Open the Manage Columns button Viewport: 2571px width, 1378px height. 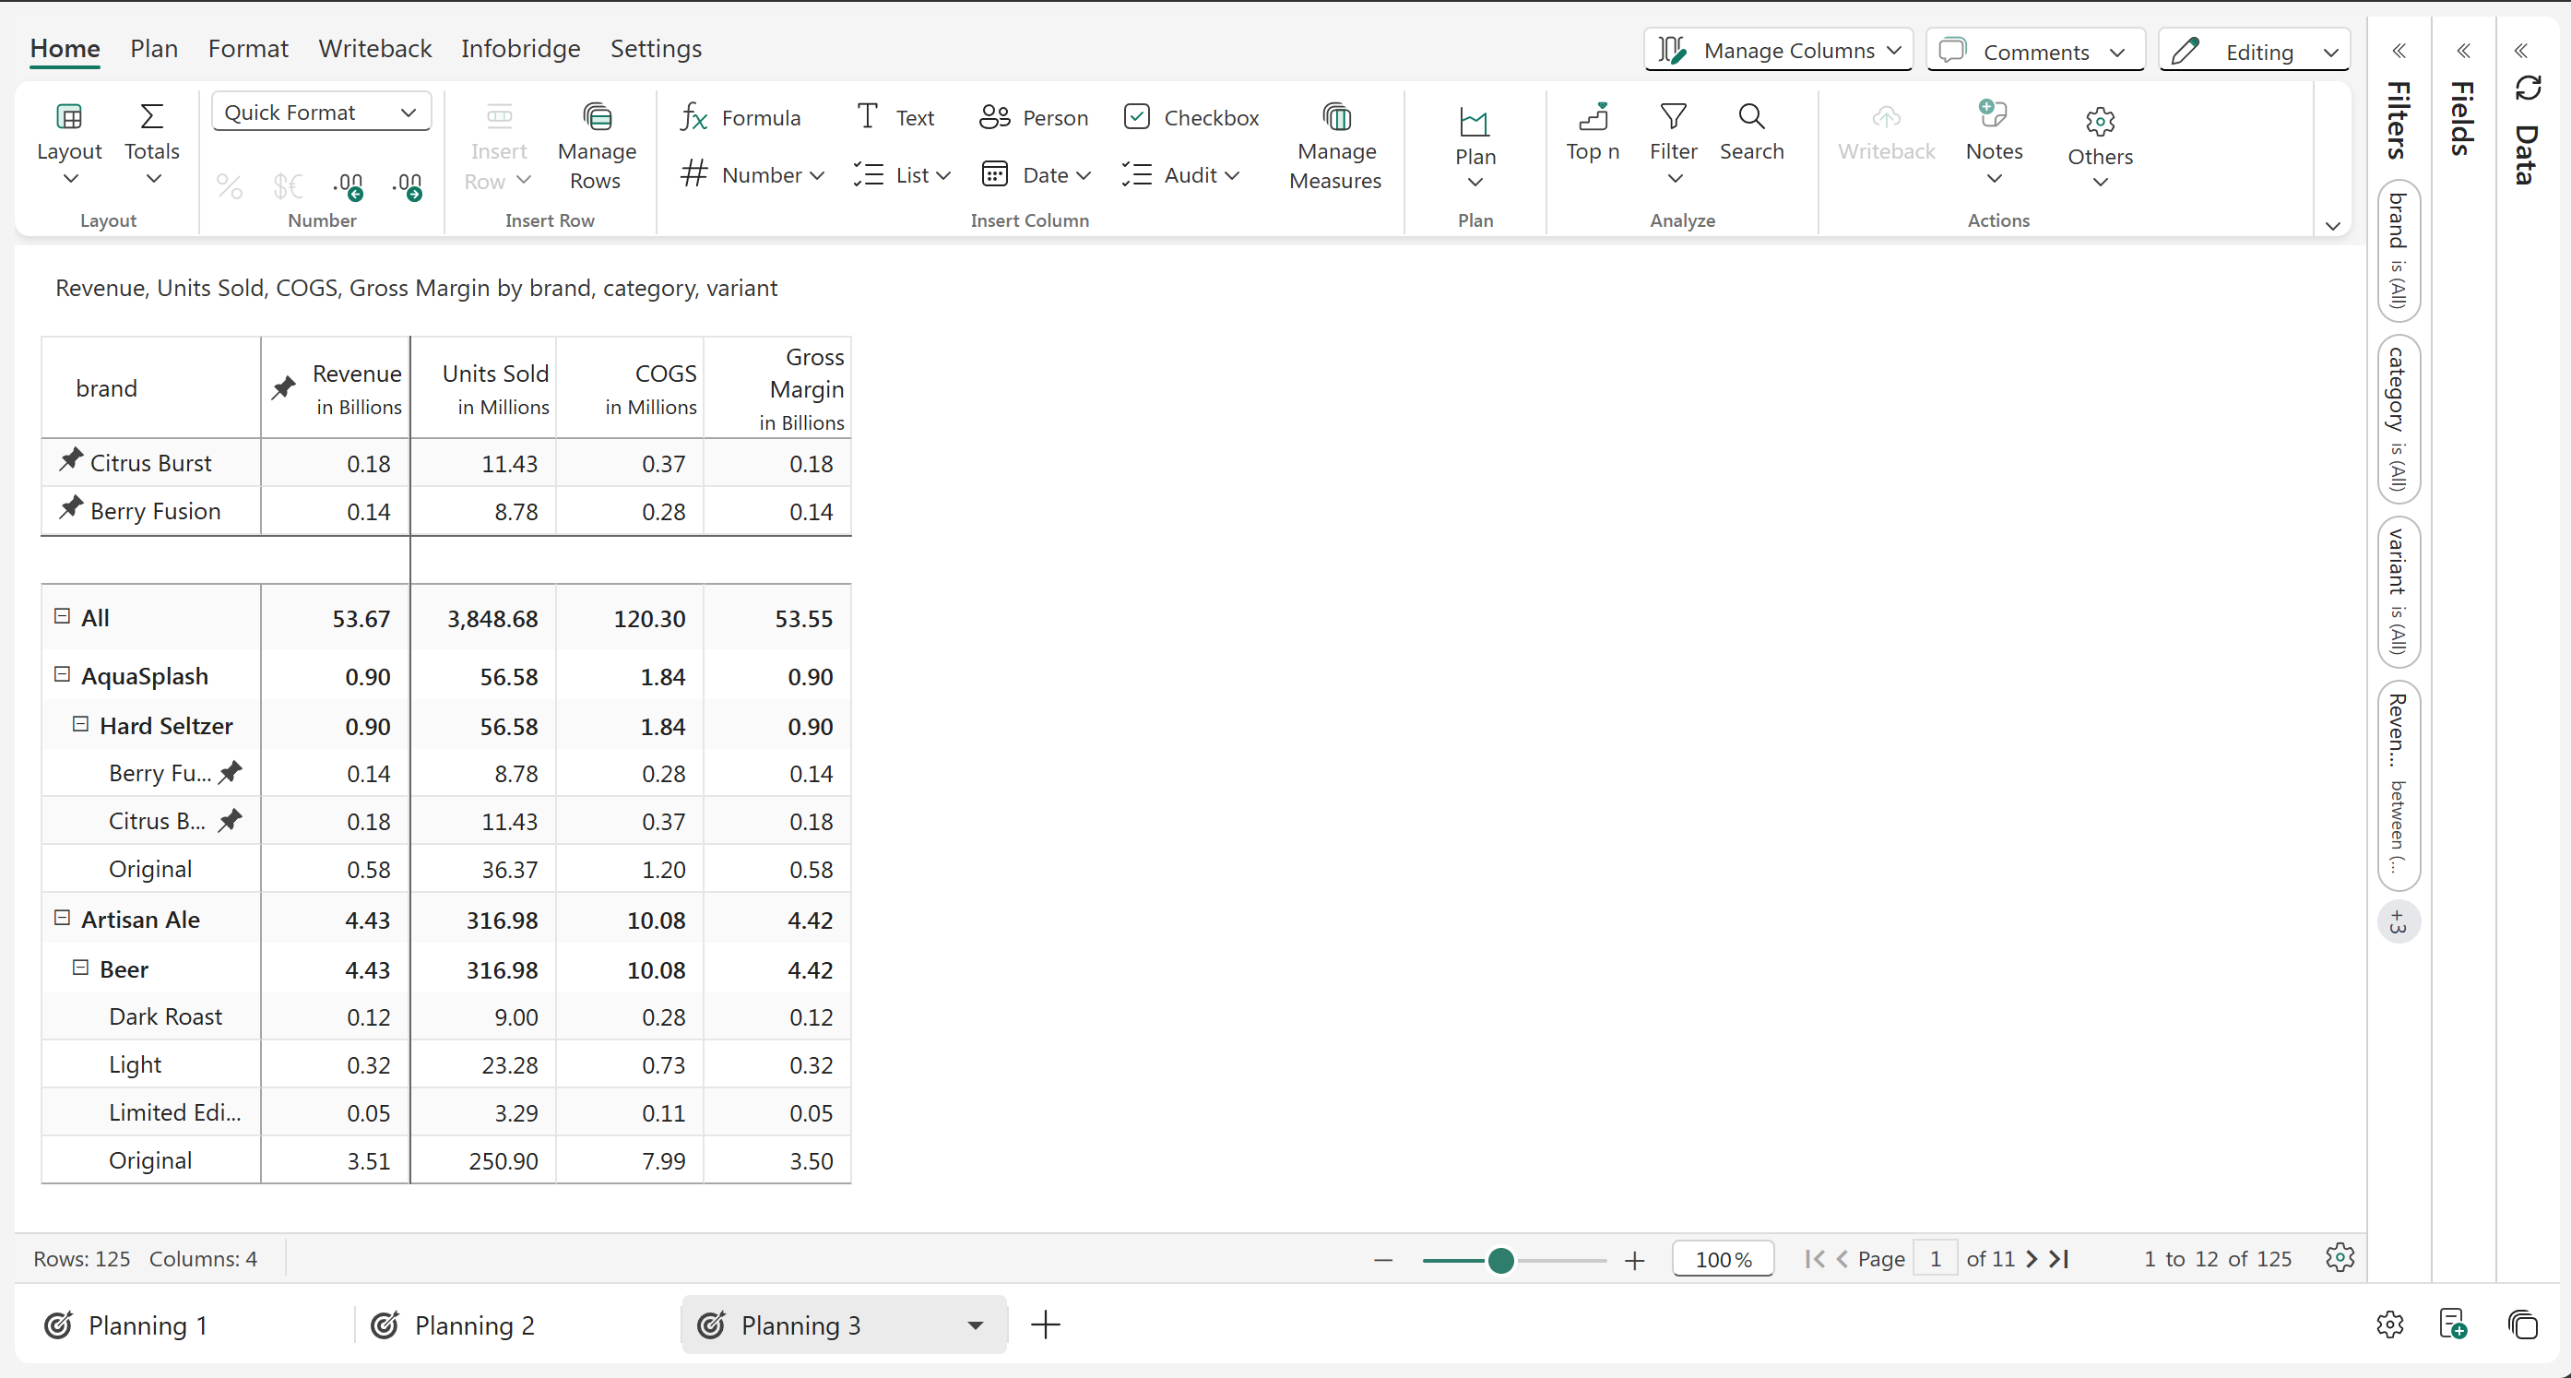1778,50
